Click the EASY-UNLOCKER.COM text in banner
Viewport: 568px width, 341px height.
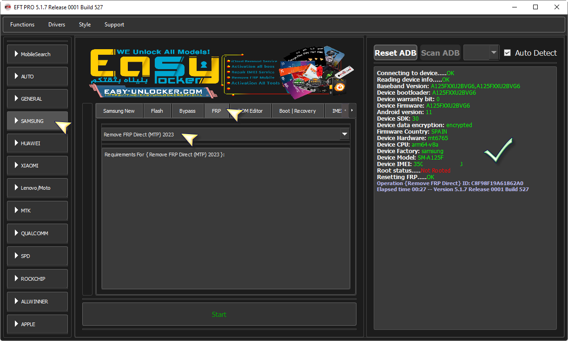tap(153, 91)
